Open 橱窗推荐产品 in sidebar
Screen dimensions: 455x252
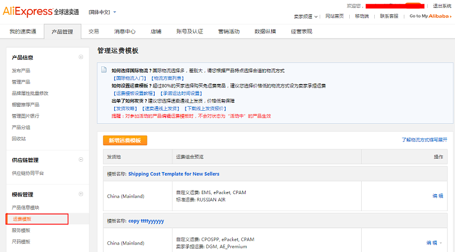click(x=26, y=104)
